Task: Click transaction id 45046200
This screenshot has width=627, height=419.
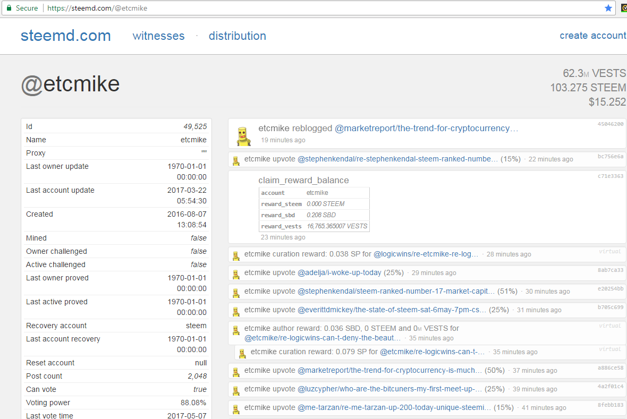Action: (x=610, y=124)
